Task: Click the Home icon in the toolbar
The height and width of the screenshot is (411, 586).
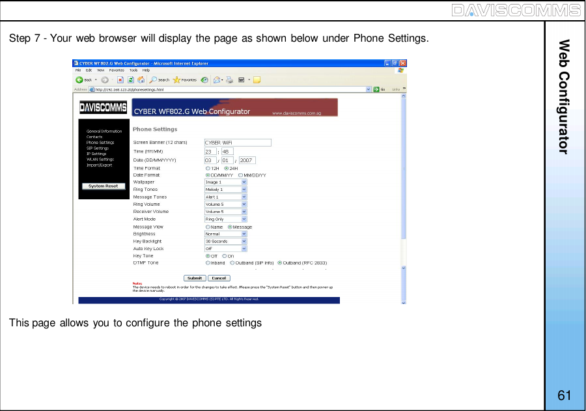Action: pyautogui.click(x=140, y=80)
